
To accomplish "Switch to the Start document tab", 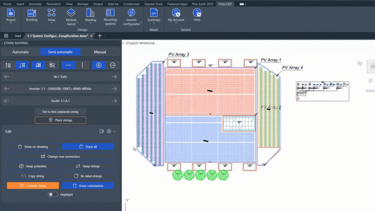I will 18,36.
